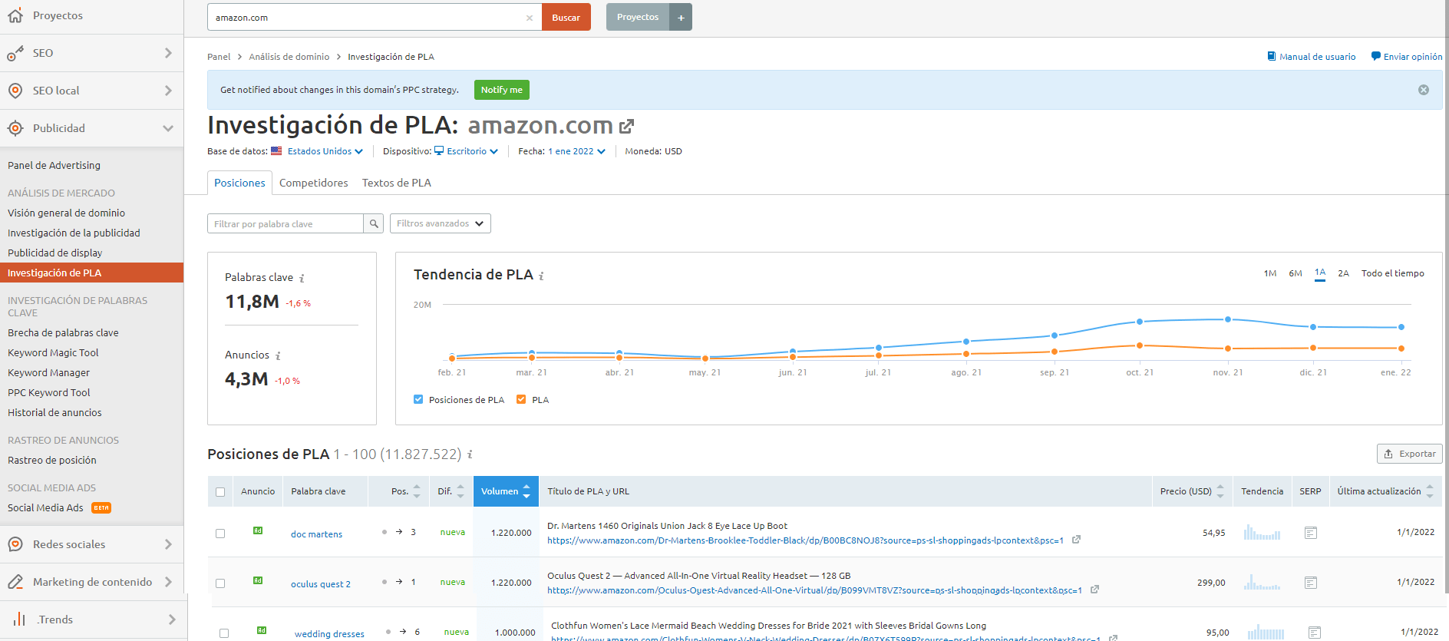Sort table by Volumen column

(x=506, y=491)
